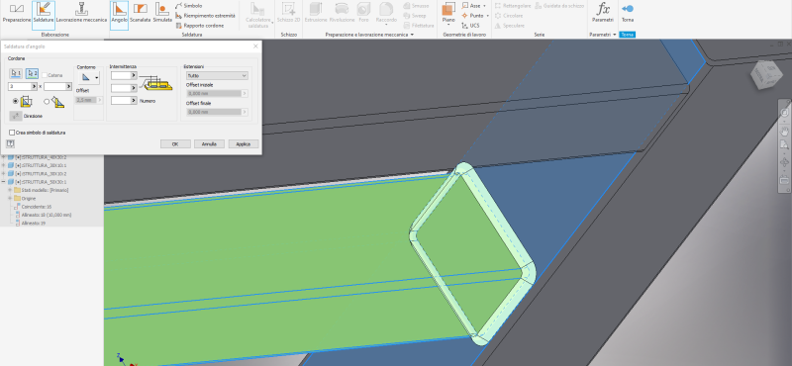792x366 pixels.
Task: Check the Catena checkbox
Action: click(x=44, y=75)
